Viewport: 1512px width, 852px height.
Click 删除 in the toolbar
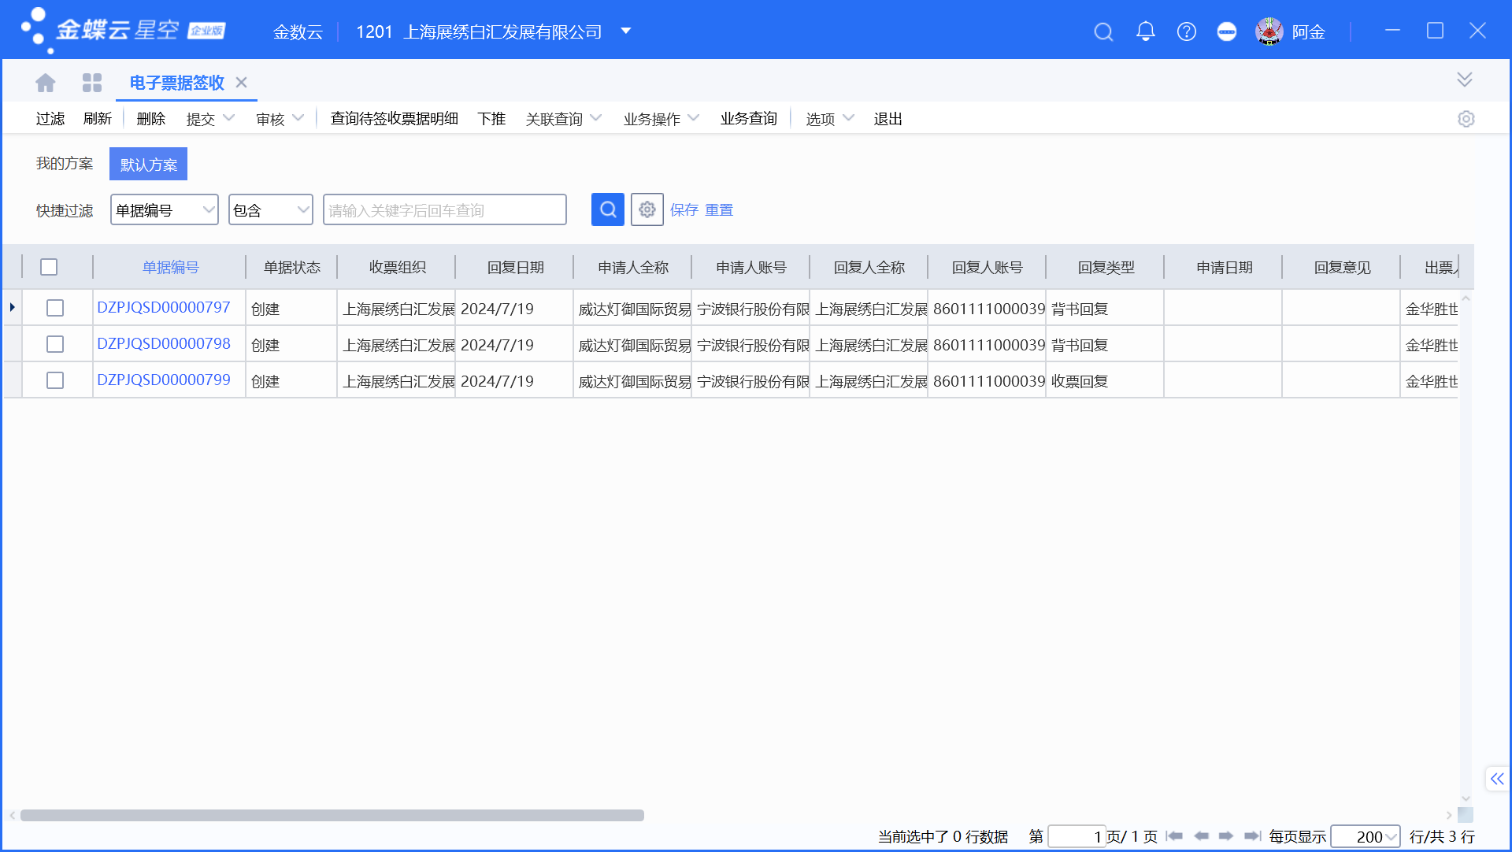click(x=151, y=119)
